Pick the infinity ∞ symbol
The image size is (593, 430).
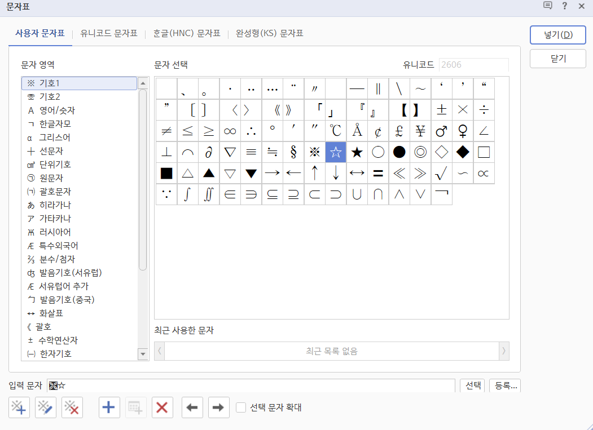[230, 131]
